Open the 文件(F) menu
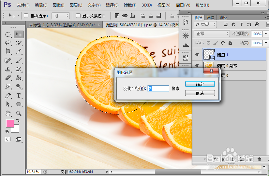This screenshot has height=176, width=269. tap(23, 5)
